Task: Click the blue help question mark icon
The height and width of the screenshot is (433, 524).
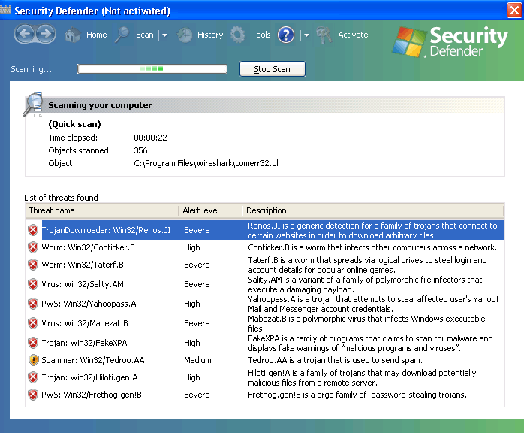Action: pos(286,35)
